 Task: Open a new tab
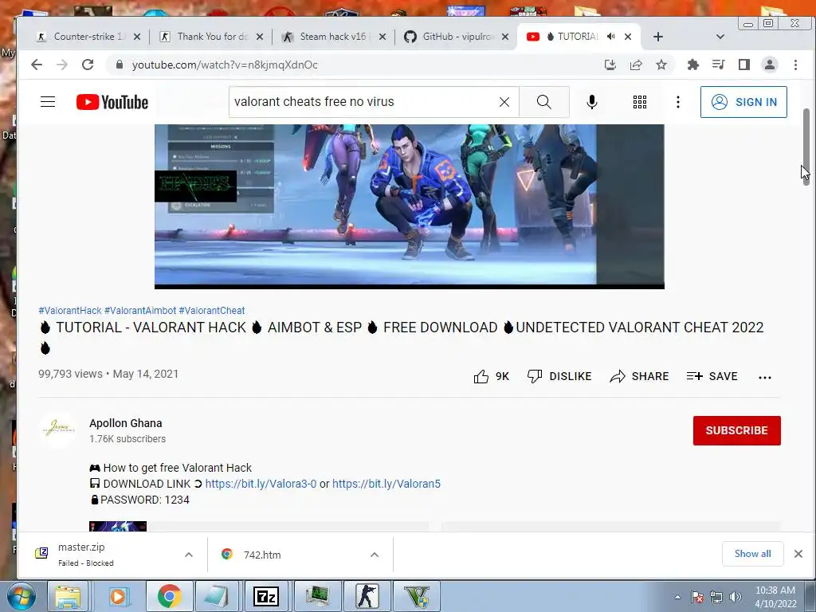657,37
